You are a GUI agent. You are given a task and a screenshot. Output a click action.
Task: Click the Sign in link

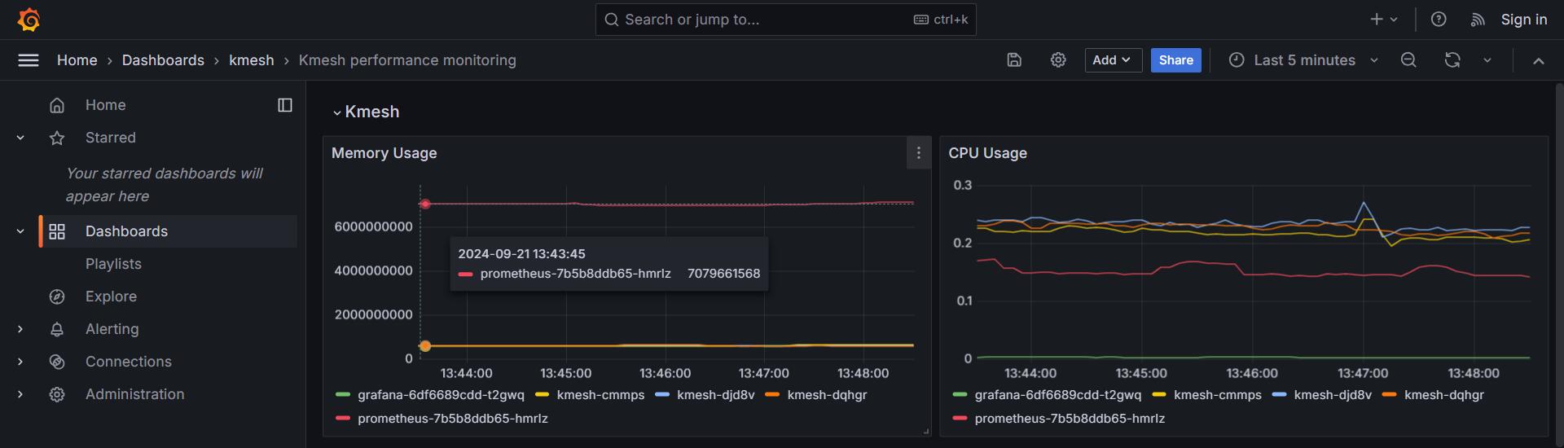tap(1523, 20)
